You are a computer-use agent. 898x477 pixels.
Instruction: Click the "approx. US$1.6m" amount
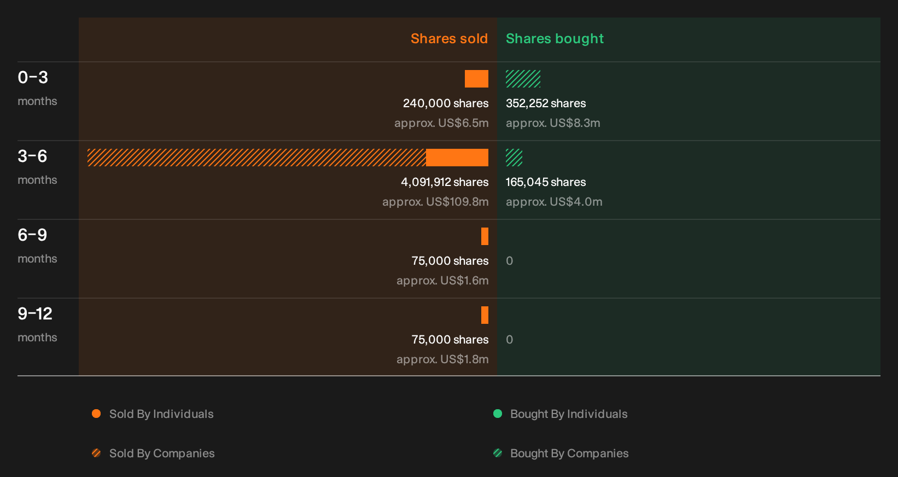tap(442, 281)
